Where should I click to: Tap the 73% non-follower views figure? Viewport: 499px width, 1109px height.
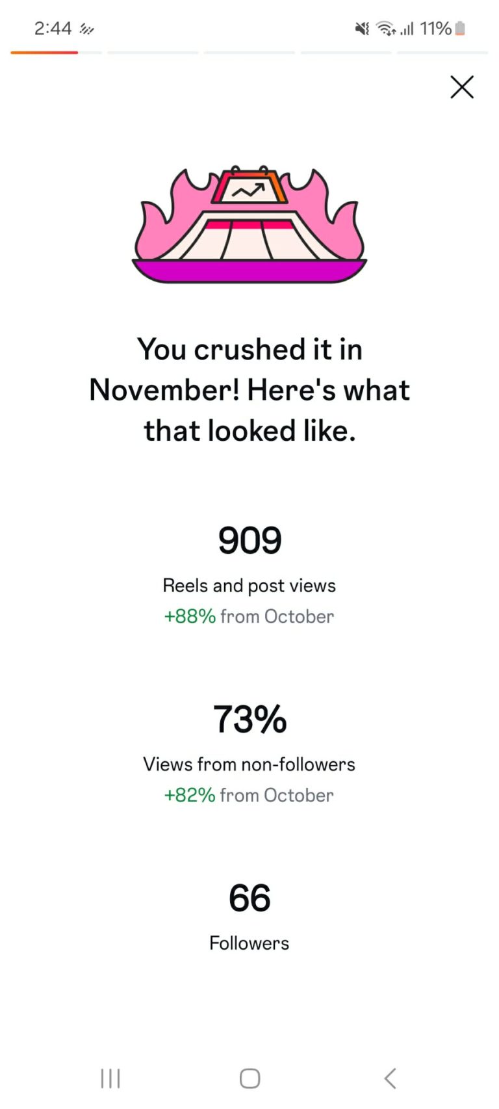249,720
